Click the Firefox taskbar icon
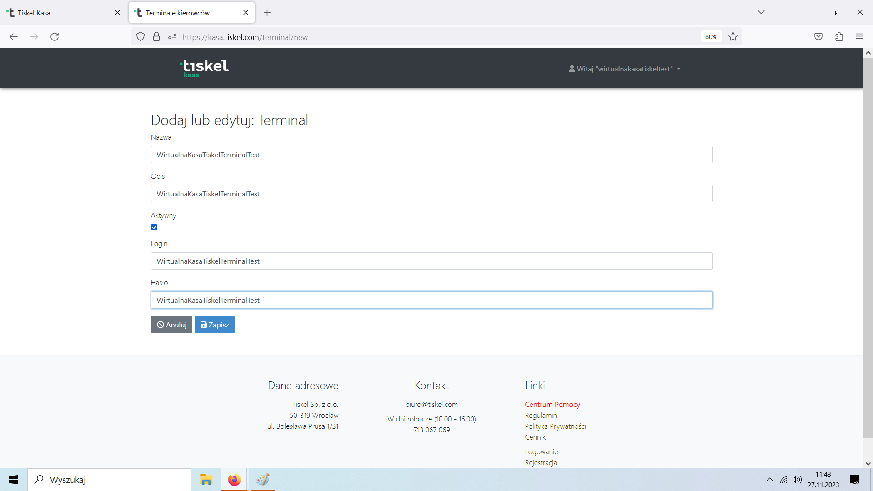The image size is (873, 491). tap(234, 480)
